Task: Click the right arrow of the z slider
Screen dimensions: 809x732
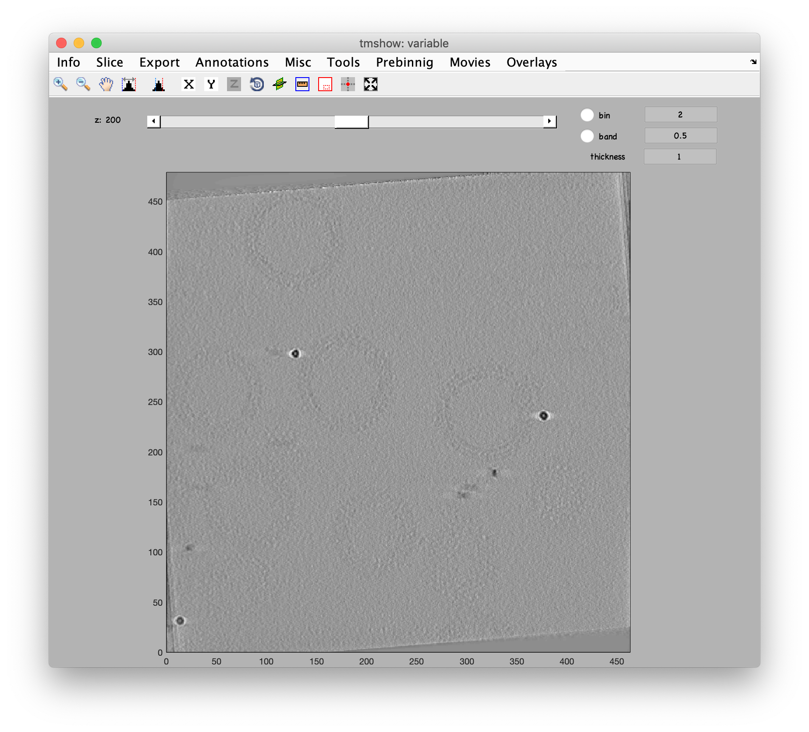Action: (550, 120)
